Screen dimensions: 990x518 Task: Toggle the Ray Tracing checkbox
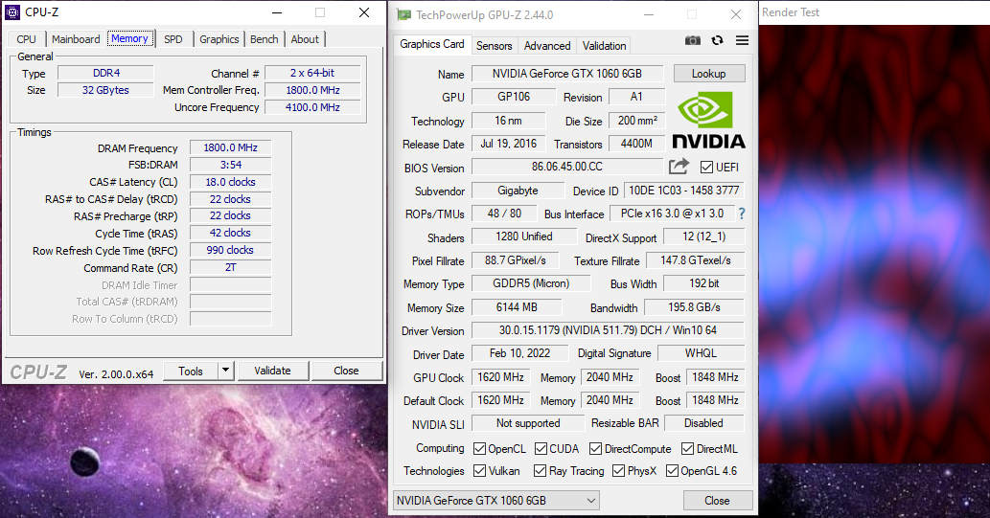coord(540,471)
